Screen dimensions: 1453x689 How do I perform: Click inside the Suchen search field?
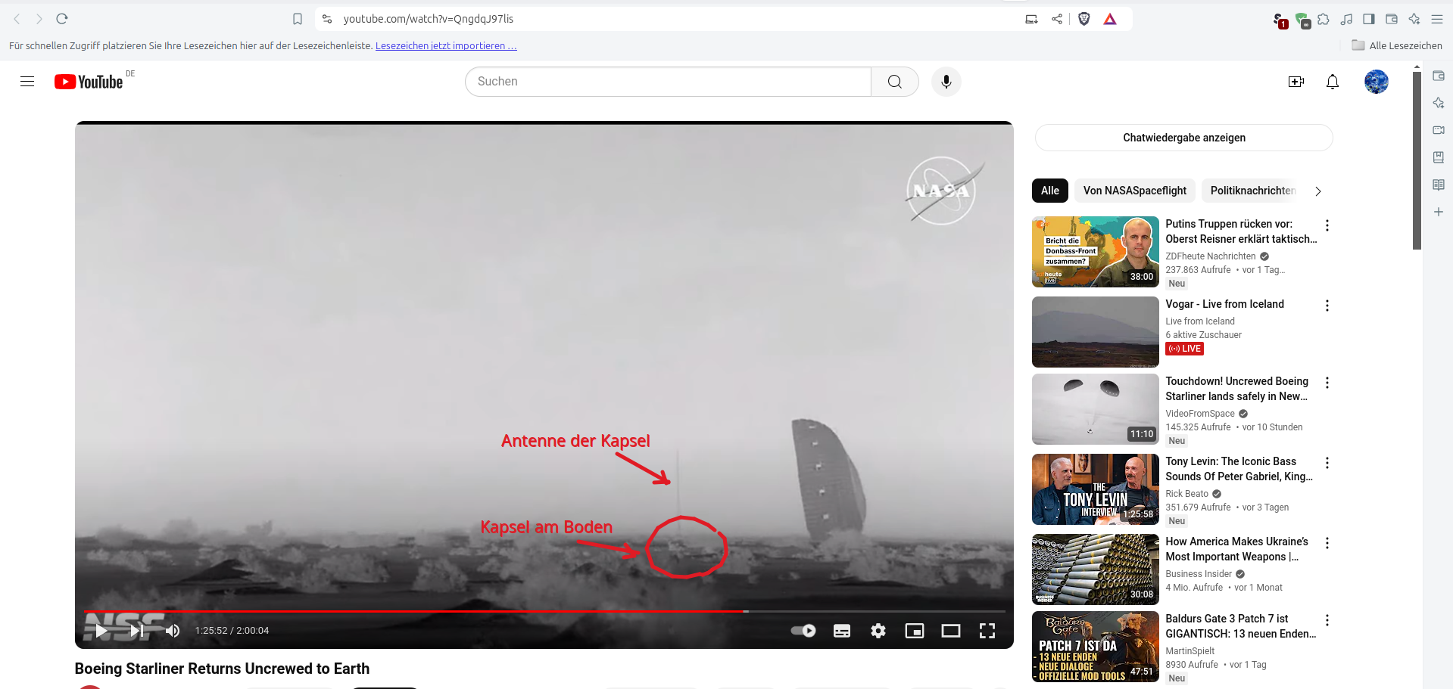(x=668, y=82)
